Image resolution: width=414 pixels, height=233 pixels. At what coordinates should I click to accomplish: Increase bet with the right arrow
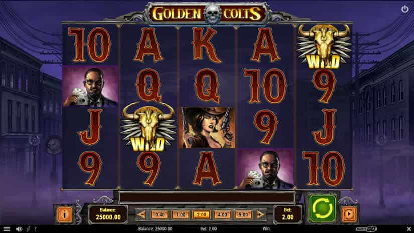pyautogui.click(x=260, y=214)
